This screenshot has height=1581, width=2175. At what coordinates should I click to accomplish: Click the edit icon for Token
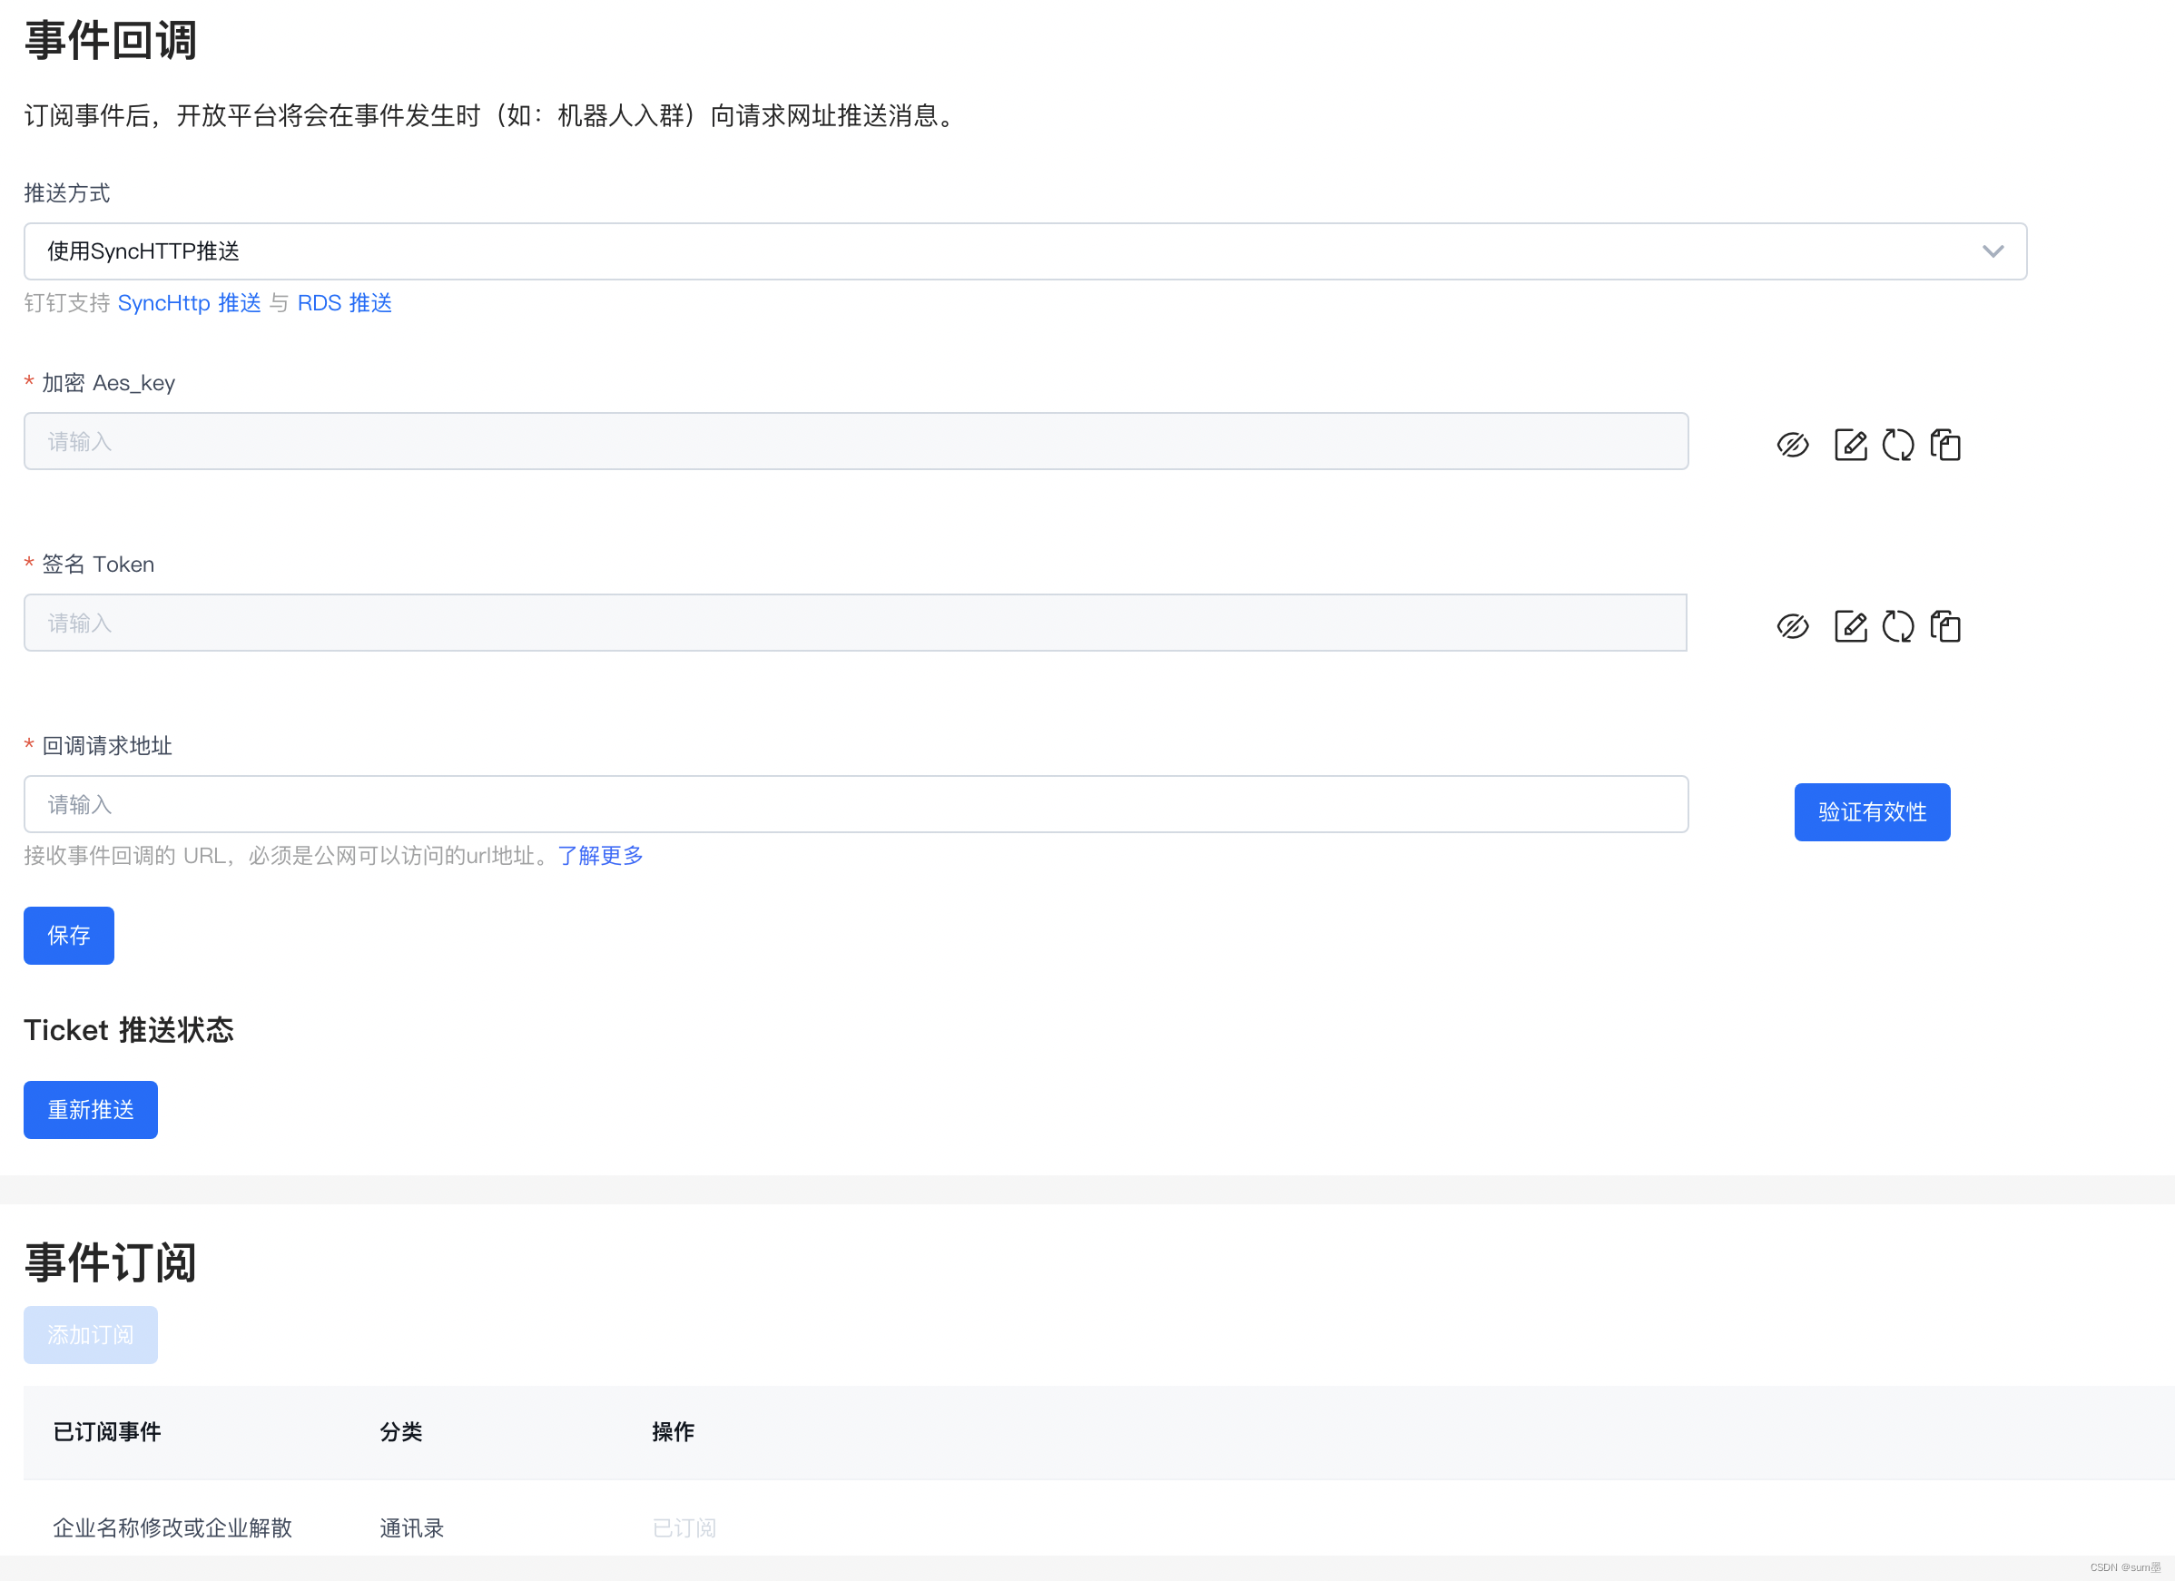[x=1850, y=626]
